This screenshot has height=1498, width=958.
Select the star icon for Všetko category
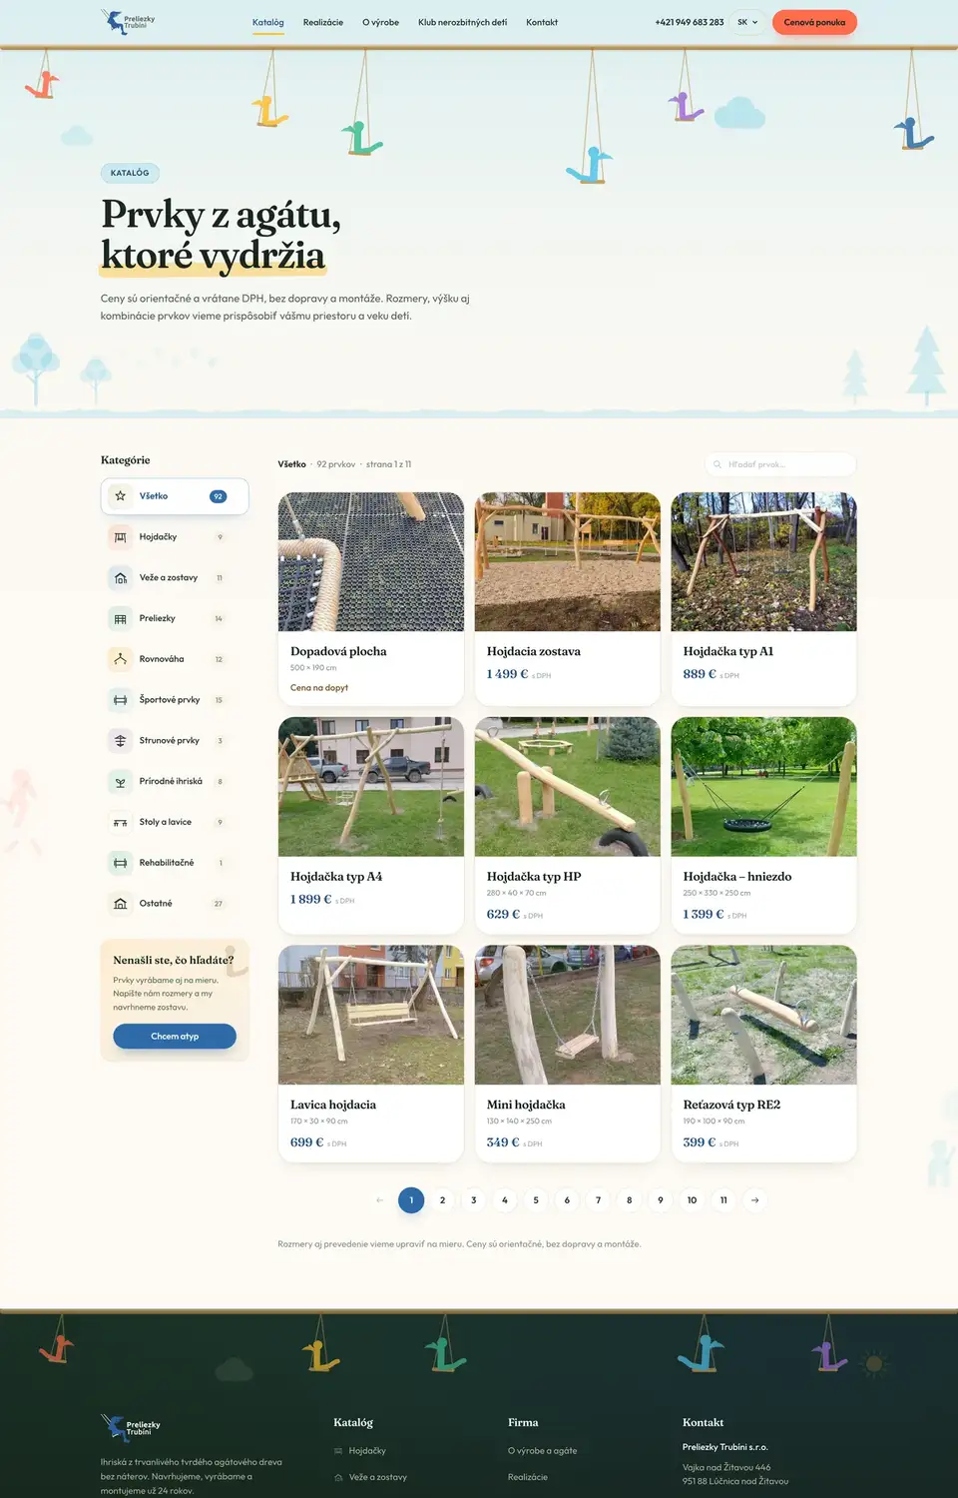click(x=120, y=496)
